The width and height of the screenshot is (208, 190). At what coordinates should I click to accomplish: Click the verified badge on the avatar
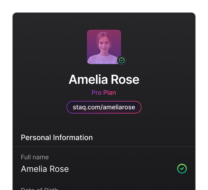[122, 60]
